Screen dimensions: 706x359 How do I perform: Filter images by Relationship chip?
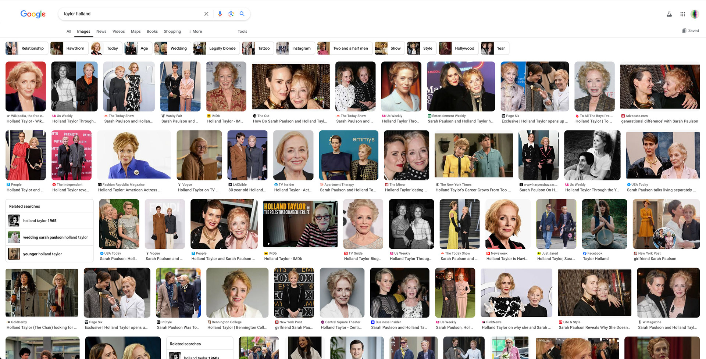pyautogui.click(x=26, y=48)
